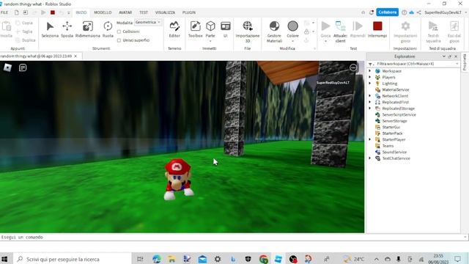
Task: Click the new file icon in quick toolbar
Action: pyautogui.click(x=16, y=12)
